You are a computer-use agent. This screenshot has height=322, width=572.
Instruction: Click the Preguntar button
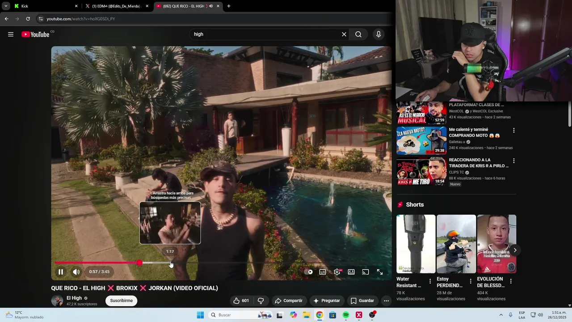[x=327, y=301]
